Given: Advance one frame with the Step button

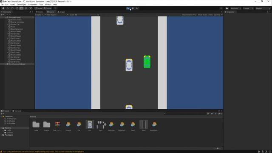Looking at the screenshot, I should (137, 8).
